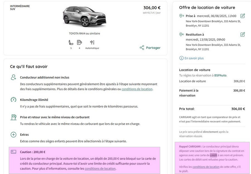The height and width of the screenshot is (174, 251).
Task: Click the Partager share icon
Action: pyautogui.click(x=141, y=48)
